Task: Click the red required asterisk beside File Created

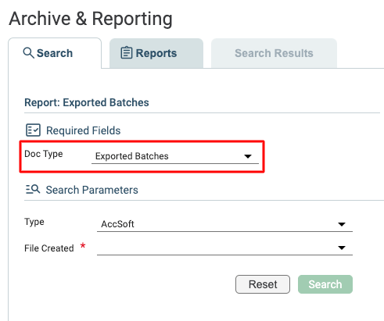Action: coord(83,245)
